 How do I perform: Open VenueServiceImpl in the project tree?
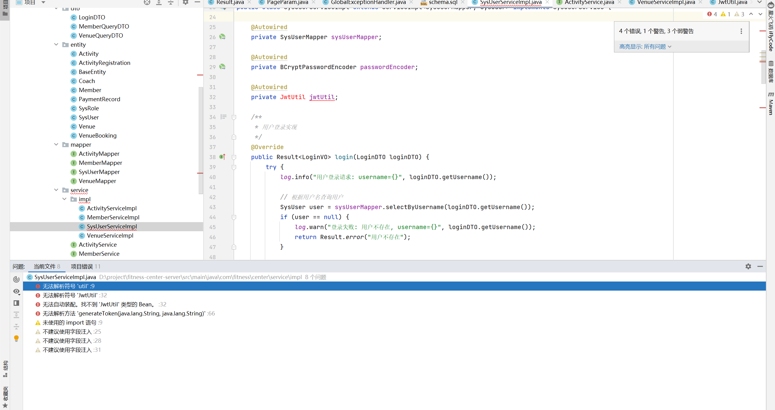110,235
